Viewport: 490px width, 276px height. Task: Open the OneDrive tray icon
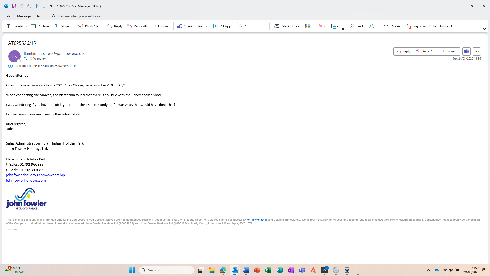point(437,270)
